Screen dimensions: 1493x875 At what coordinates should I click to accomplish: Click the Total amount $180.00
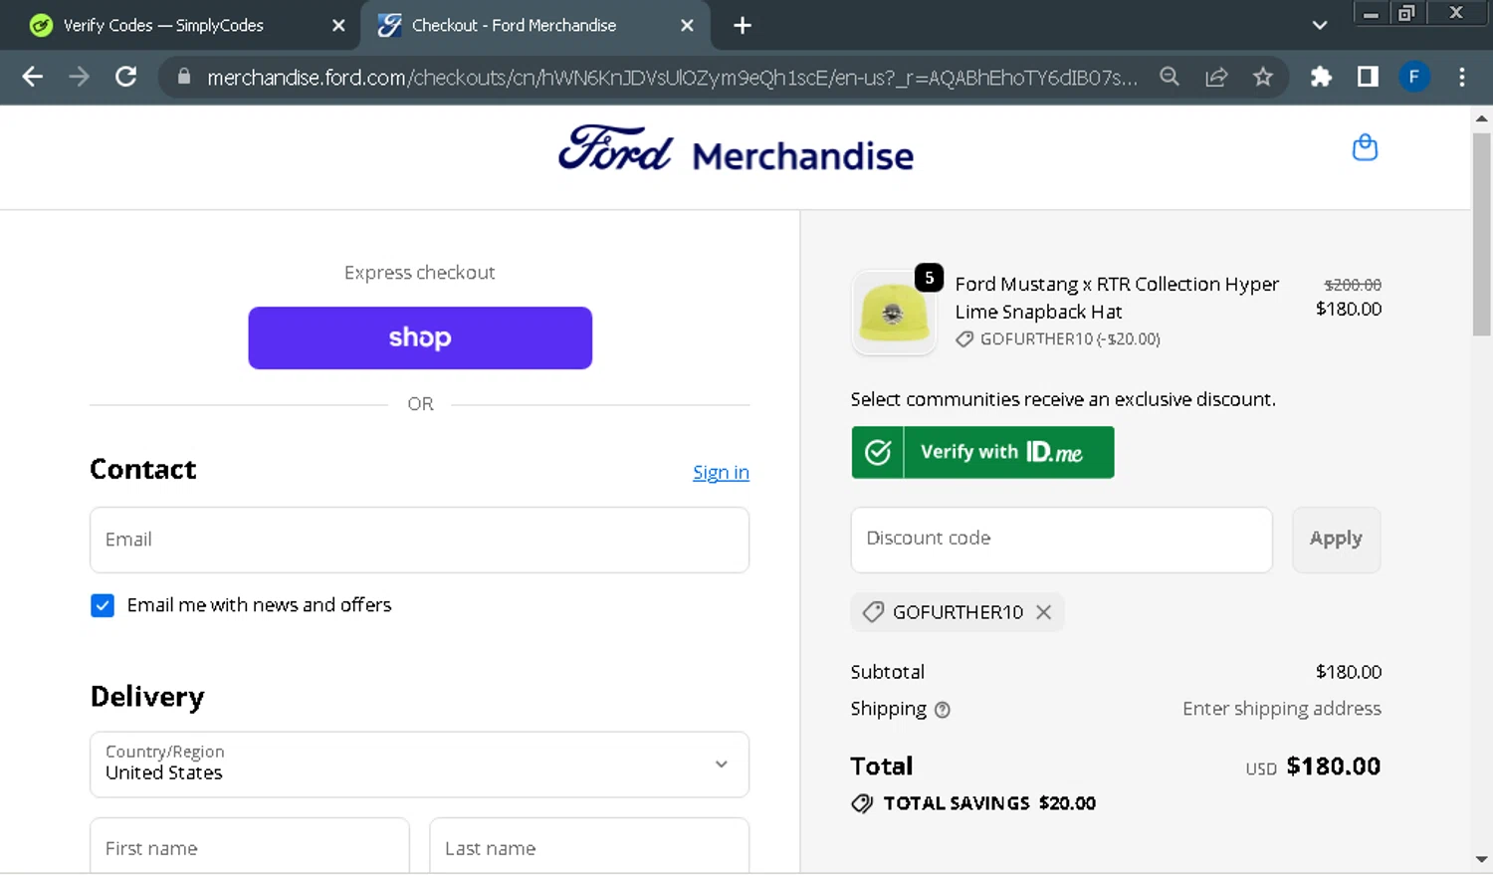tap(1333, 766)
